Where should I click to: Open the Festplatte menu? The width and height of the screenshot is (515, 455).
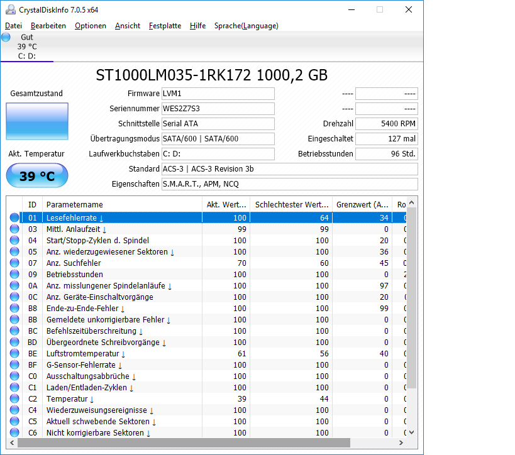[x=165, y=26]
